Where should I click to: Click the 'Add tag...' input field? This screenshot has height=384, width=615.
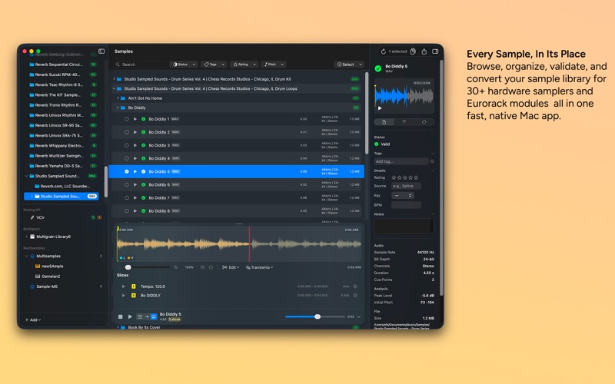(x=401, y=161)
